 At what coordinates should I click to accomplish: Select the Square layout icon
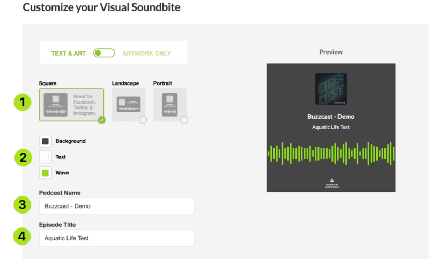(56, 105)
